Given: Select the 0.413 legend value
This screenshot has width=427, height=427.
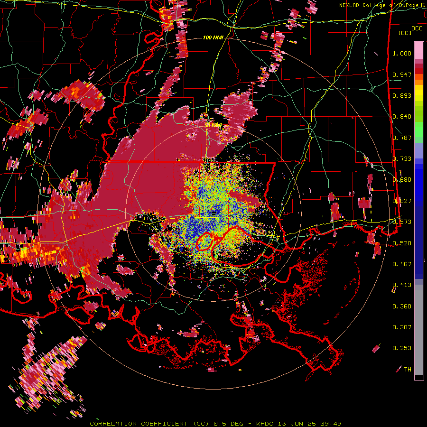Looking at the screenshot, I should 402,285.
